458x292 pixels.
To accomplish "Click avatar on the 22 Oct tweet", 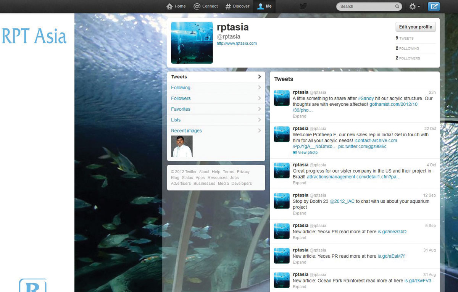I will 282,134.
